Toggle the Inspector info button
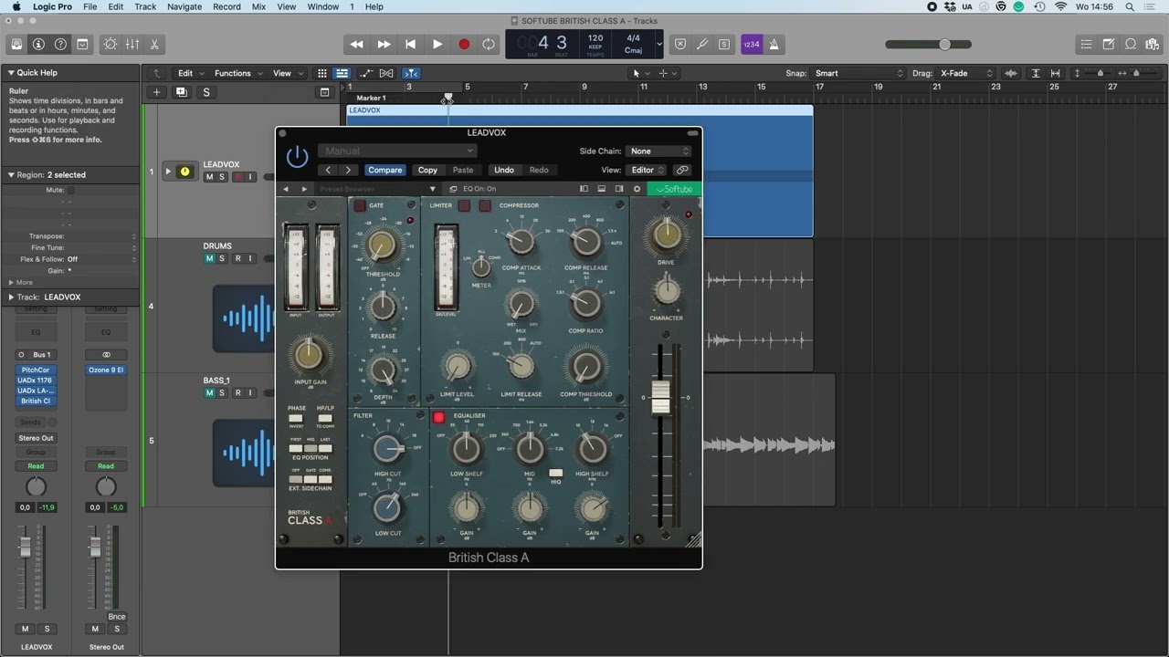Image resolution: width=1169 pixels, height=657 pixels. click(x=38, y=44)
